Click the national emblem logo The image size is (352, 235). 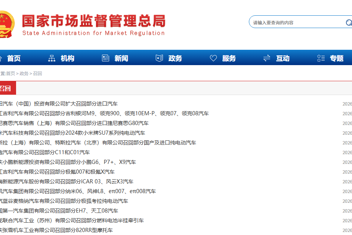pyautogui.click(x=7, y=24)
